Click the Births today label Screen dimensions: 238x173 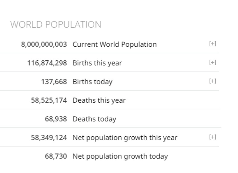point(92,82)
